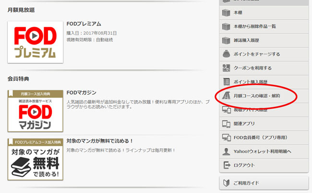Click the list icon beside ポイント購入履歴
312x193 pixels.
[227, 82]
